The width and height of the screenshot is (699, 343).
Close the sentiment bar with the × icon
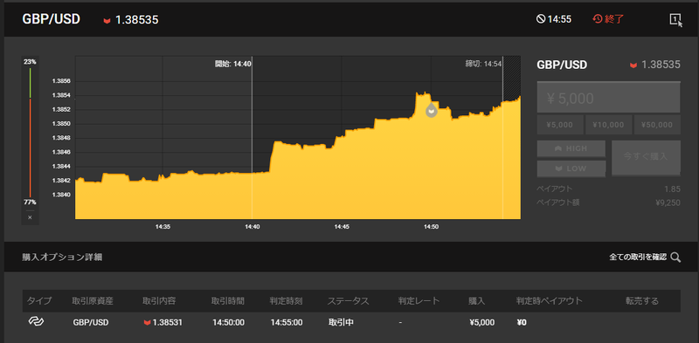(x=30, y=217)
